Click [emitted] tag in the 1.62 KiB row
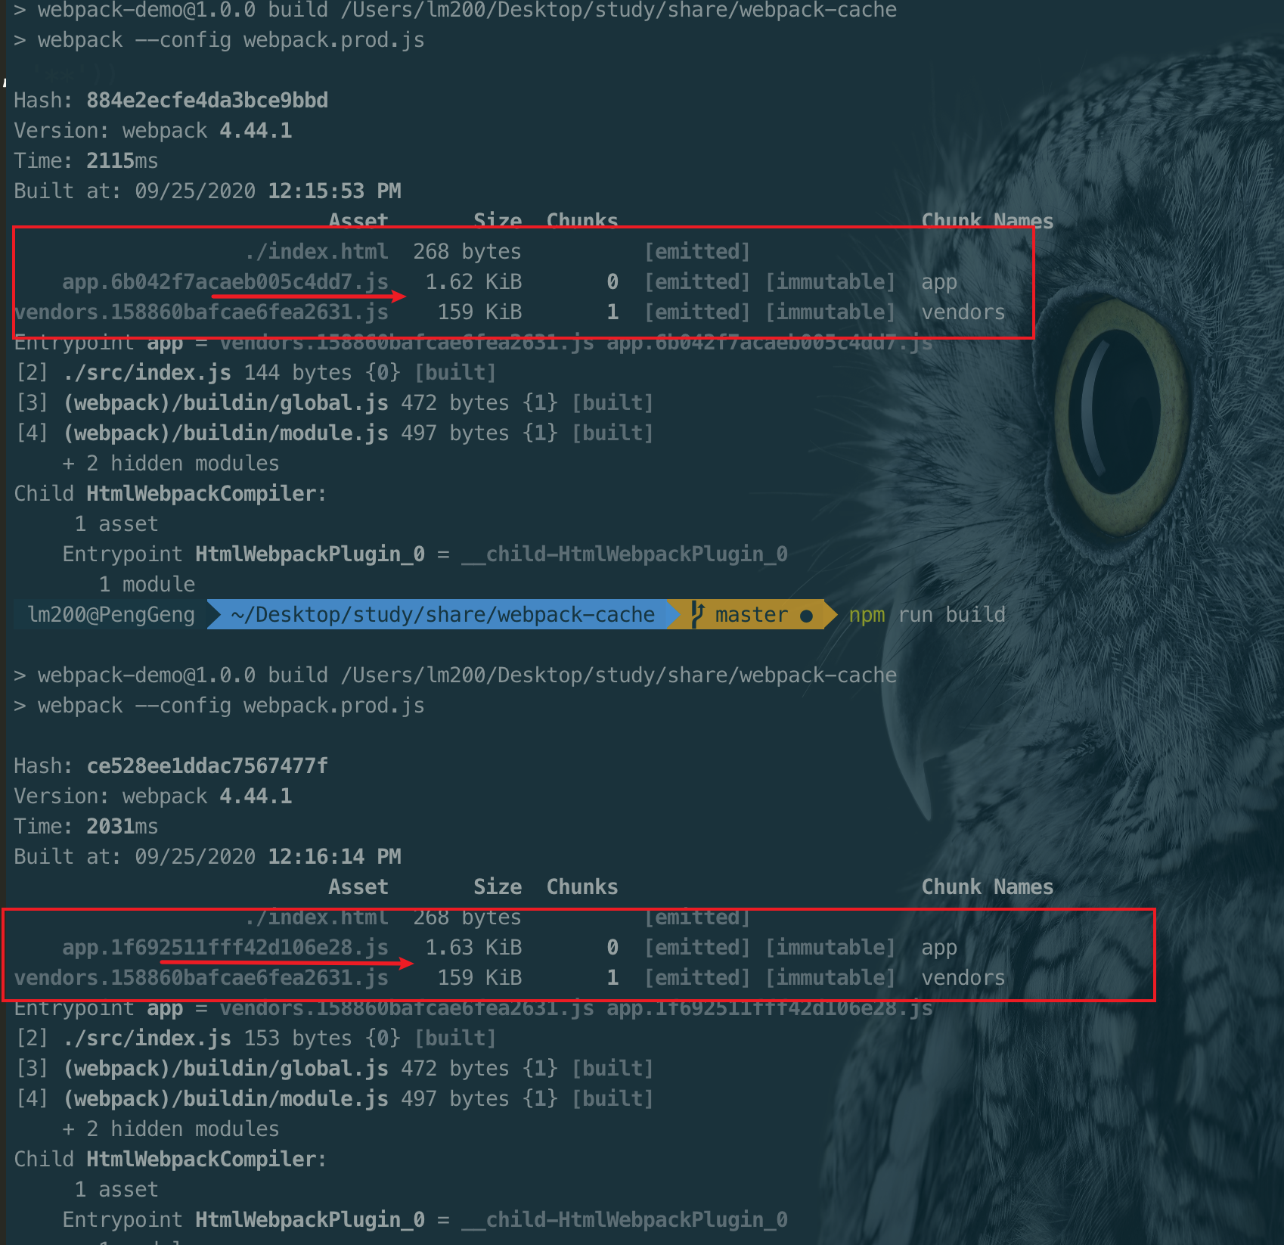Viewport: 1284px width, 1245px height. pyautogui.click(x=697, y=282)
